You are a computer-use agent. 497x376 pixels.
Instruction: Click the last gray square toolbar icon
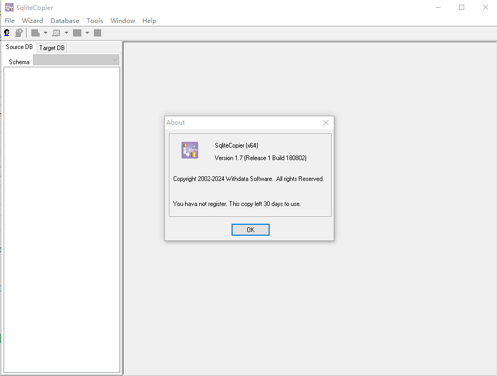(x=98, y=33)
